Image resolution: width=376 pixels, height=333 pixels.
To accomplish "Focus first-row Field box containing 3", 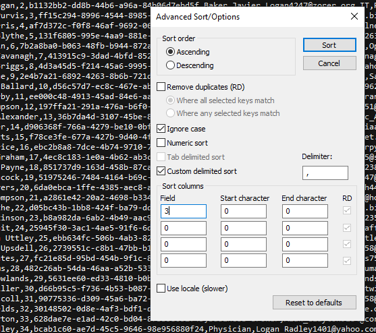I will click(x=184, y=211).
